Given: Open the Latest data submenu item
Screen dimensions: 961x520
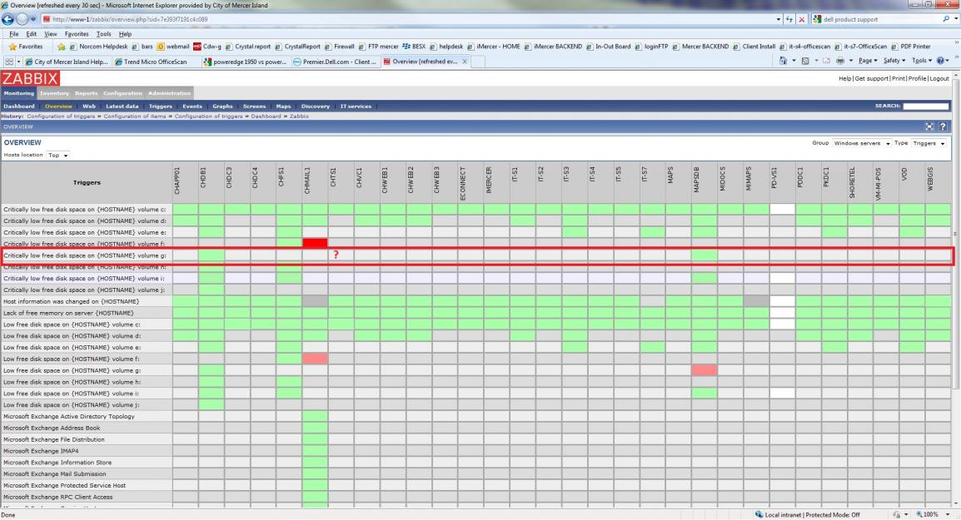Looking at the screenshot, I should pos(122,106).
